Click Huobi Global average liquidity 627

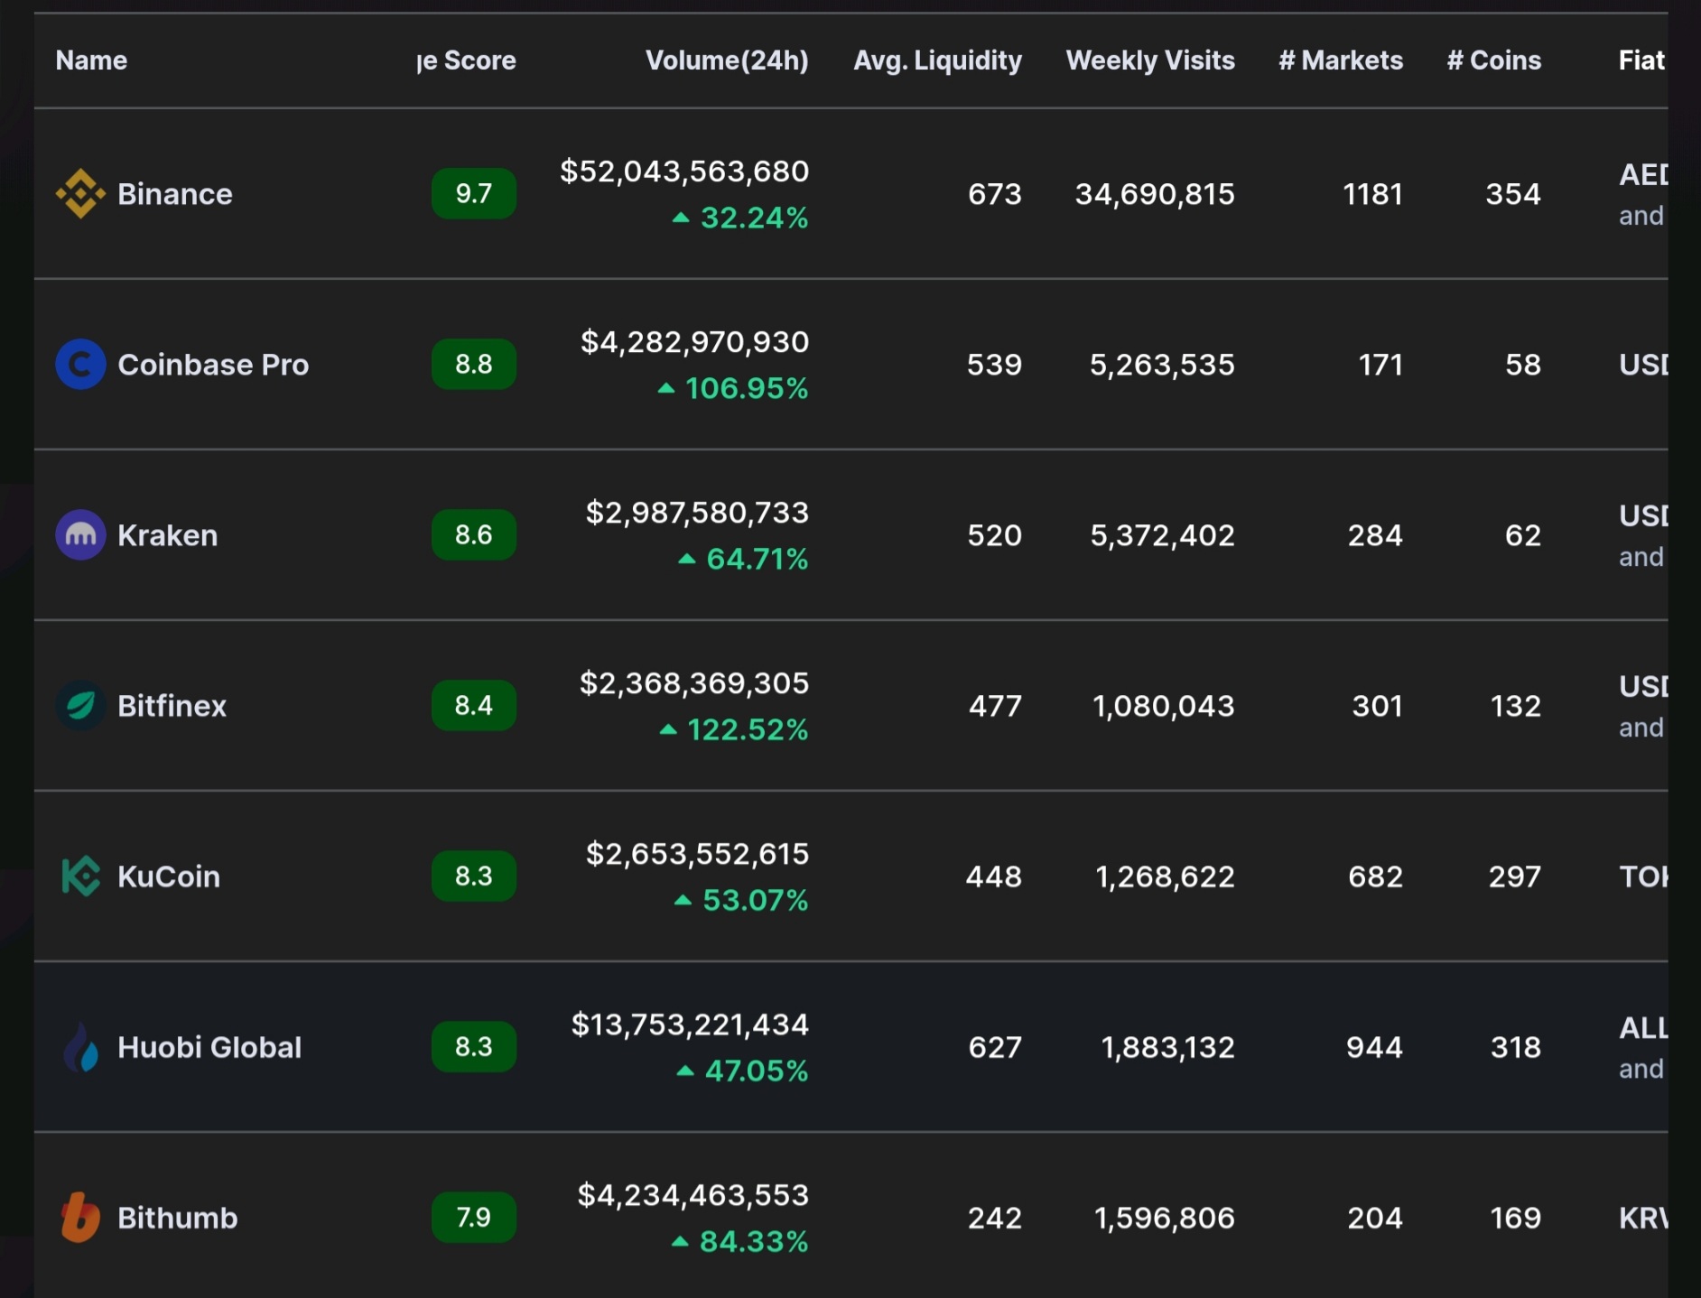coord(994,1047)
